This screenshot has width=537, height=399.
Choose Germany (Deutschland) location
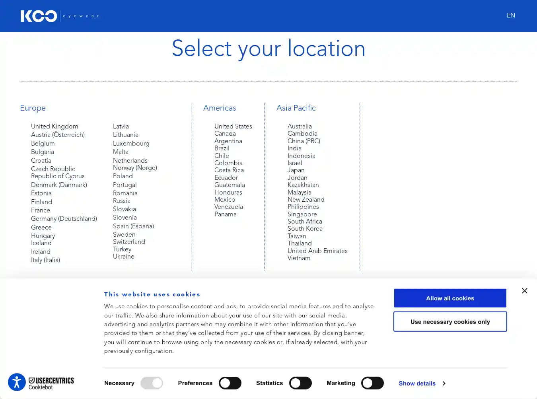pyautogui.click(x=64, y=219)
